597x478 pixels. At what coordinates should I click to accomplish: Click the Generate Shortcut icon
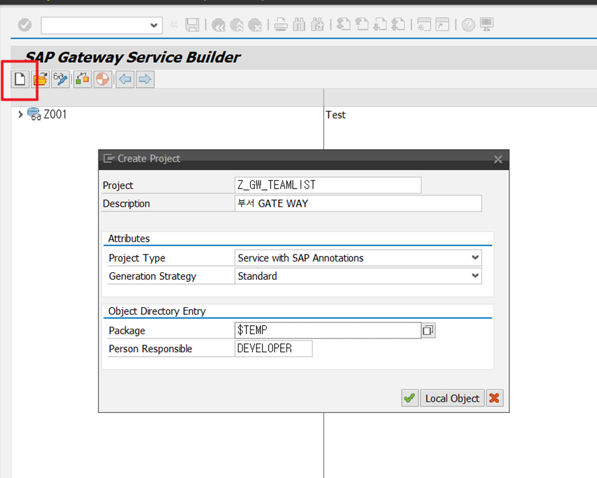point(443,24)
